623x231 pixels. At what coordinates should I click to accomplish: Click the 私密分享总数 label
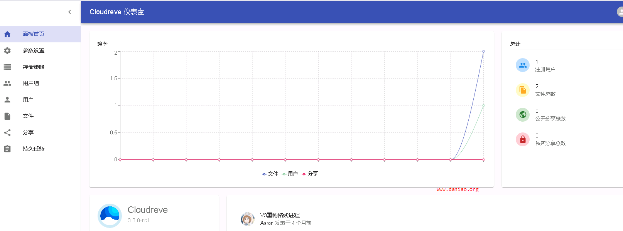pos(550,143)
